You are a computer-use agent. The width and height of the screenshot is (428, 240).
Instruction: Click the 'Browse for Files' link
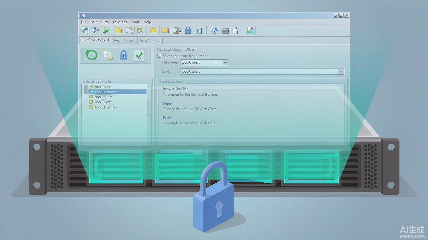point(176,89)
